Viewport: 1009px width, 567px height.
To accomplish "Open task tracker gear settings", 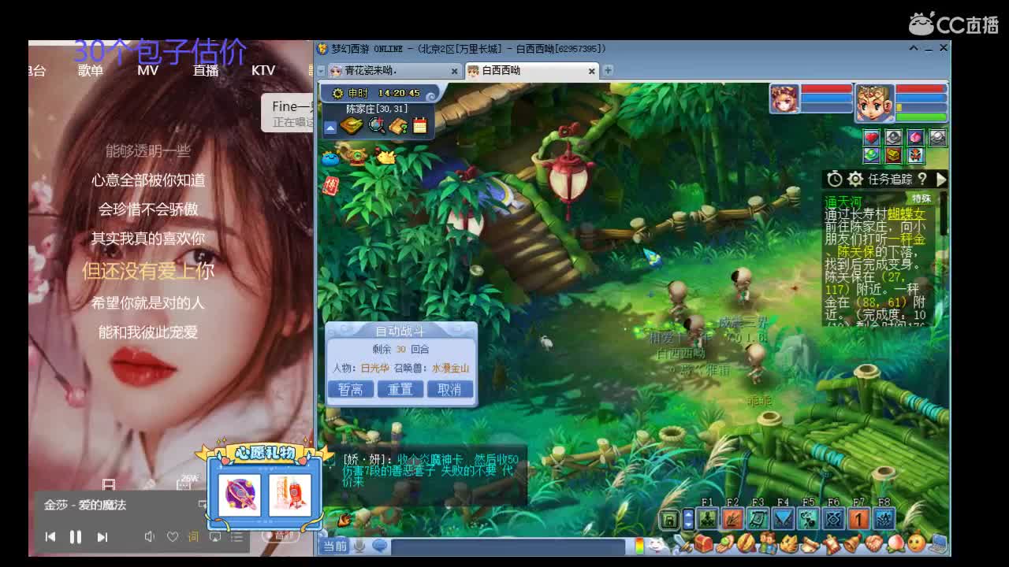I will 855,180.
